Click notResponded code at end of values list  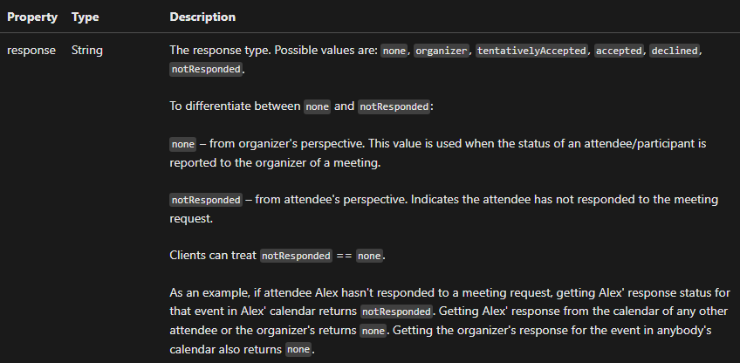tap(206, 69)
